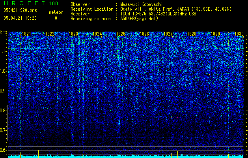The image size is (248, 158).
Task: Click the 0.9 kHz axis label
Action: pos(4,91)
